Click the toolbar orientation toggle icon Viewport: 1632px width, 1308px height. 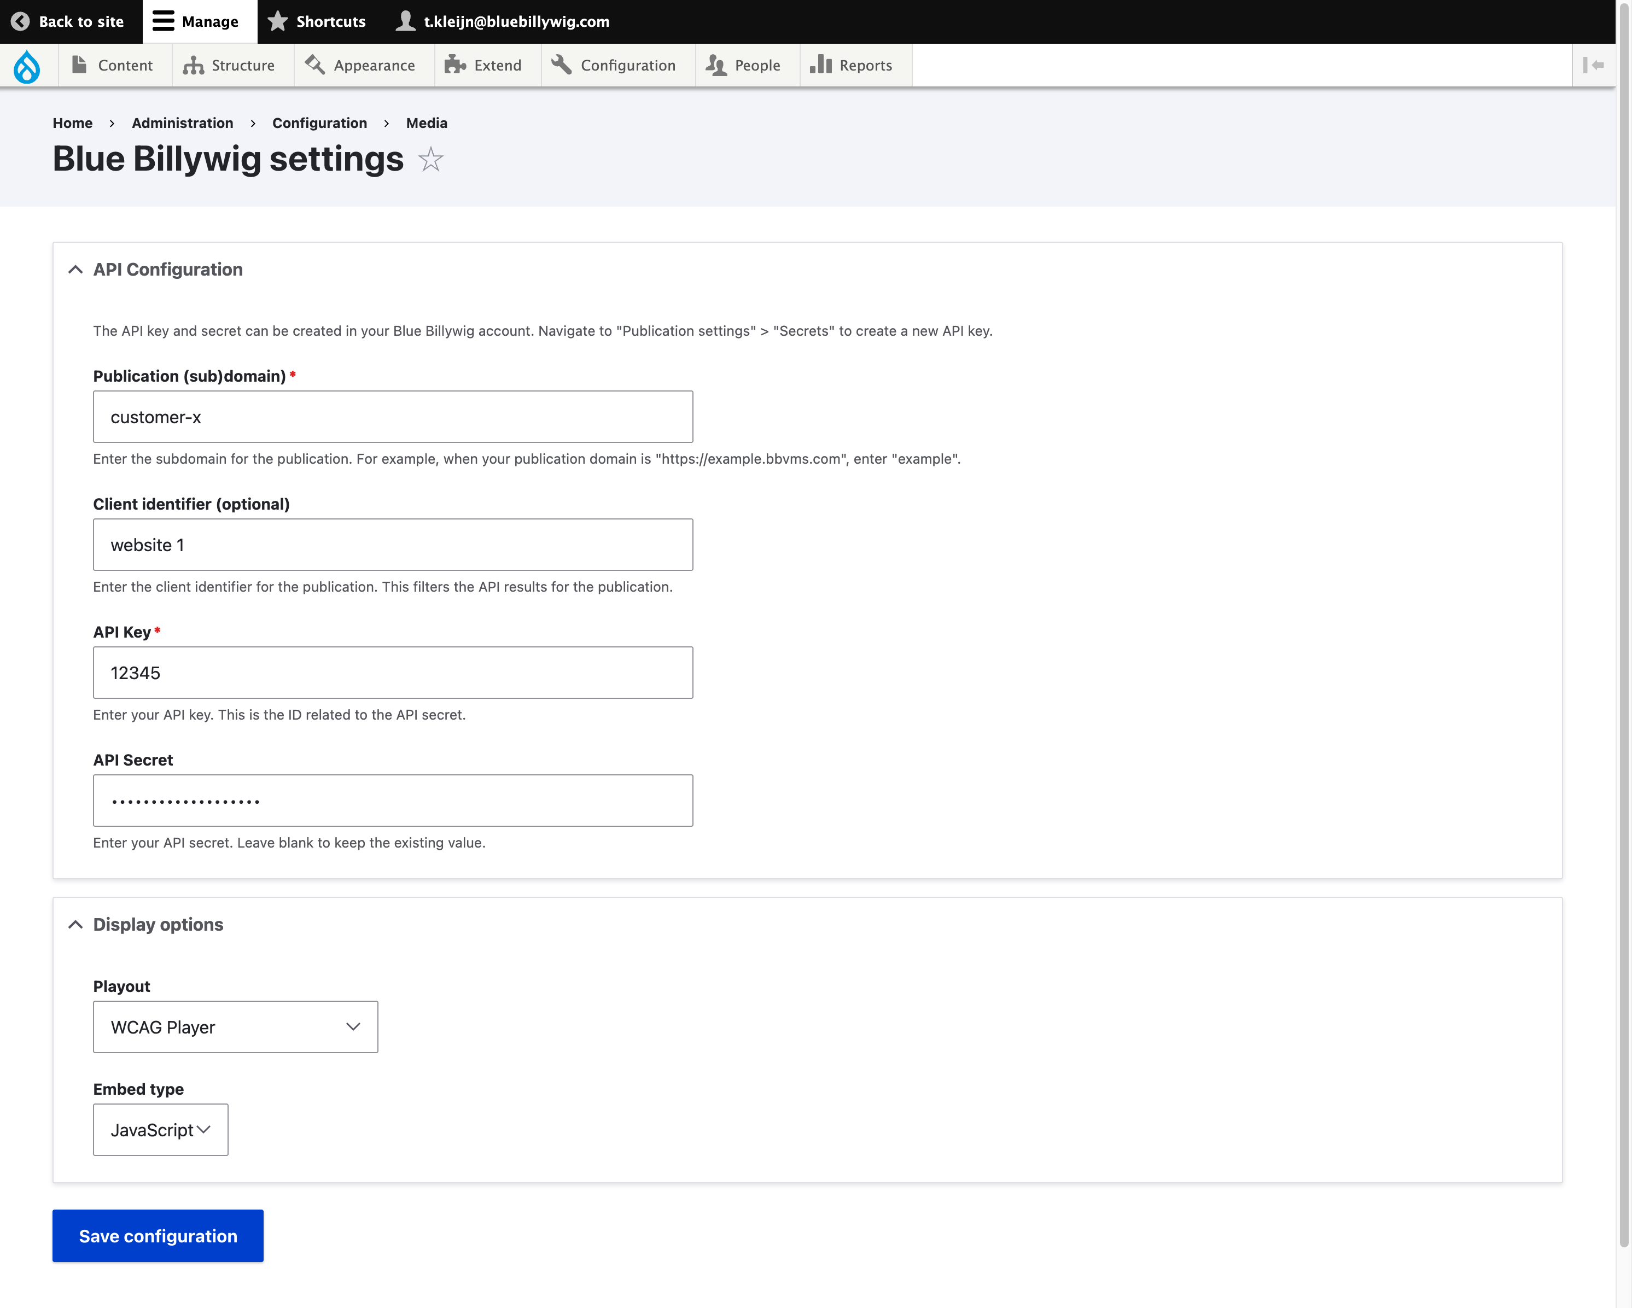coord(1593,66)
